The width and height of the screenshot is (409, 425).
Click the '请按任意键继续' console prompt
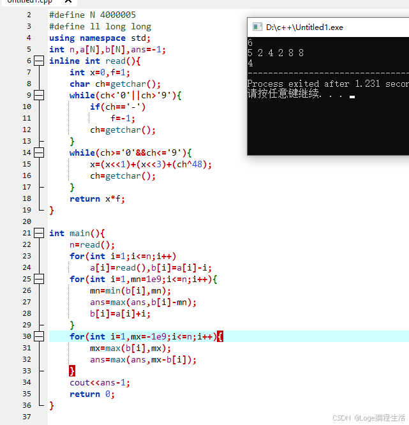coord(285,94)
